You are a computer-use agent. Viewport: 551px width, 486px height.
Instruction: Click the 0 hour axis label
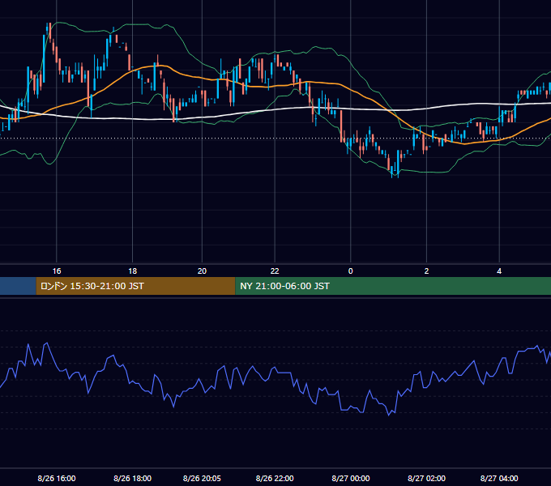click(350, 271)
